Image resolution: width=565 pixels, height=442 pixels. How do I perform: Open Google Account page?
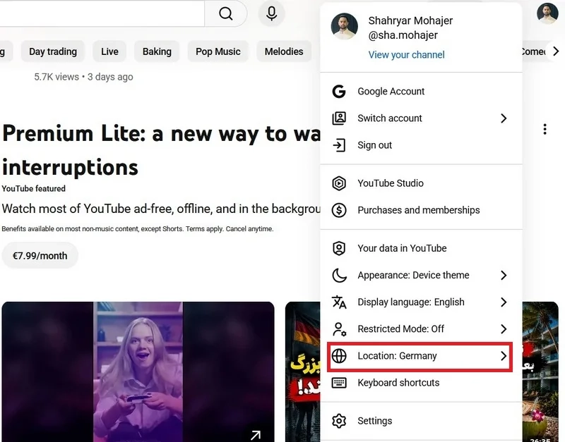(x=421, y=92)
